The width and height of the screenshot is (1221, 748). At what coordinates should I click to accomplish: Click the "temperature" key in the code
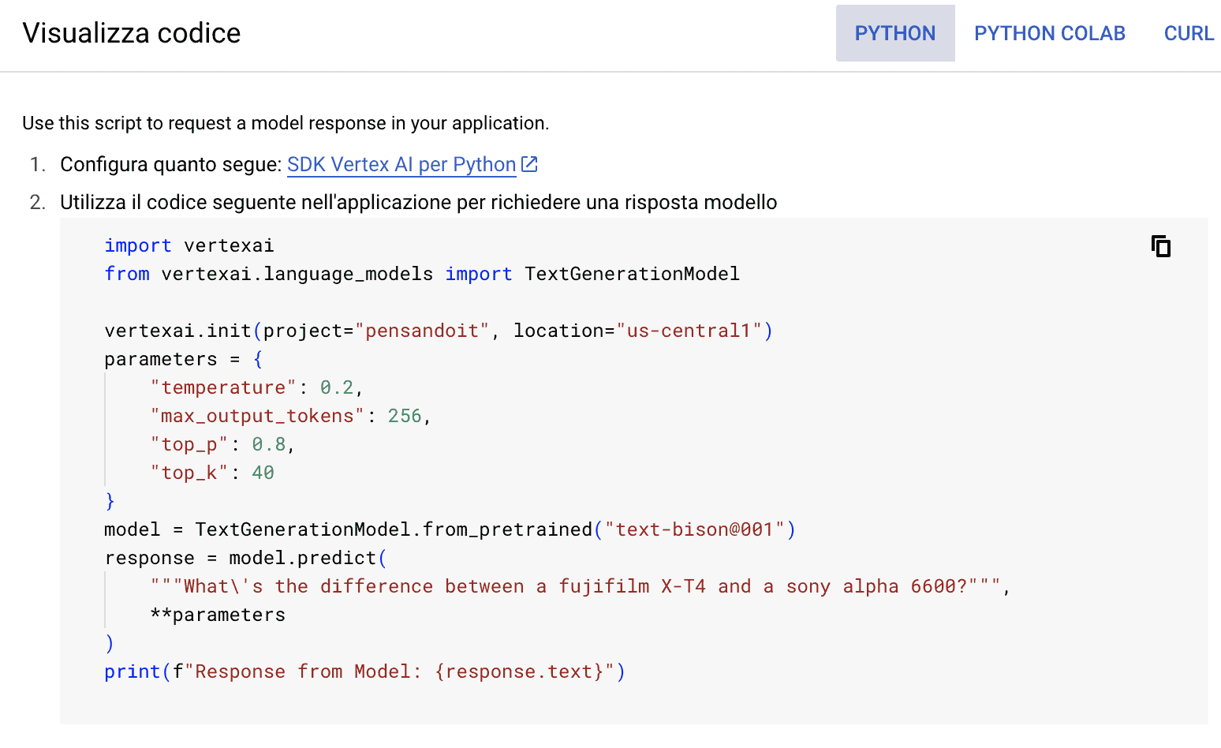point(223,387)
